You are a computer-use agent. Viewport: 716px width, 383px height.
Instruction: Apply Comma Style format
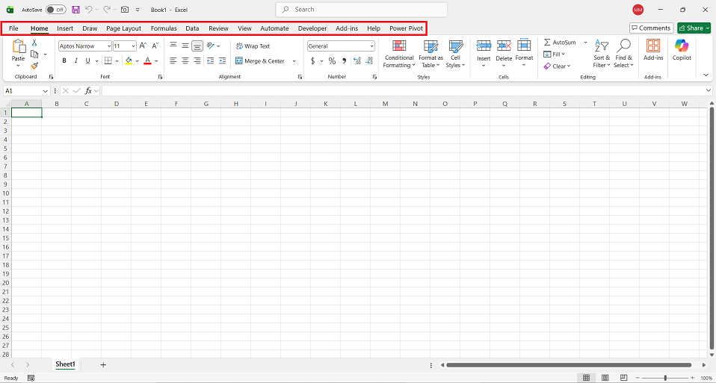point(345,60)
